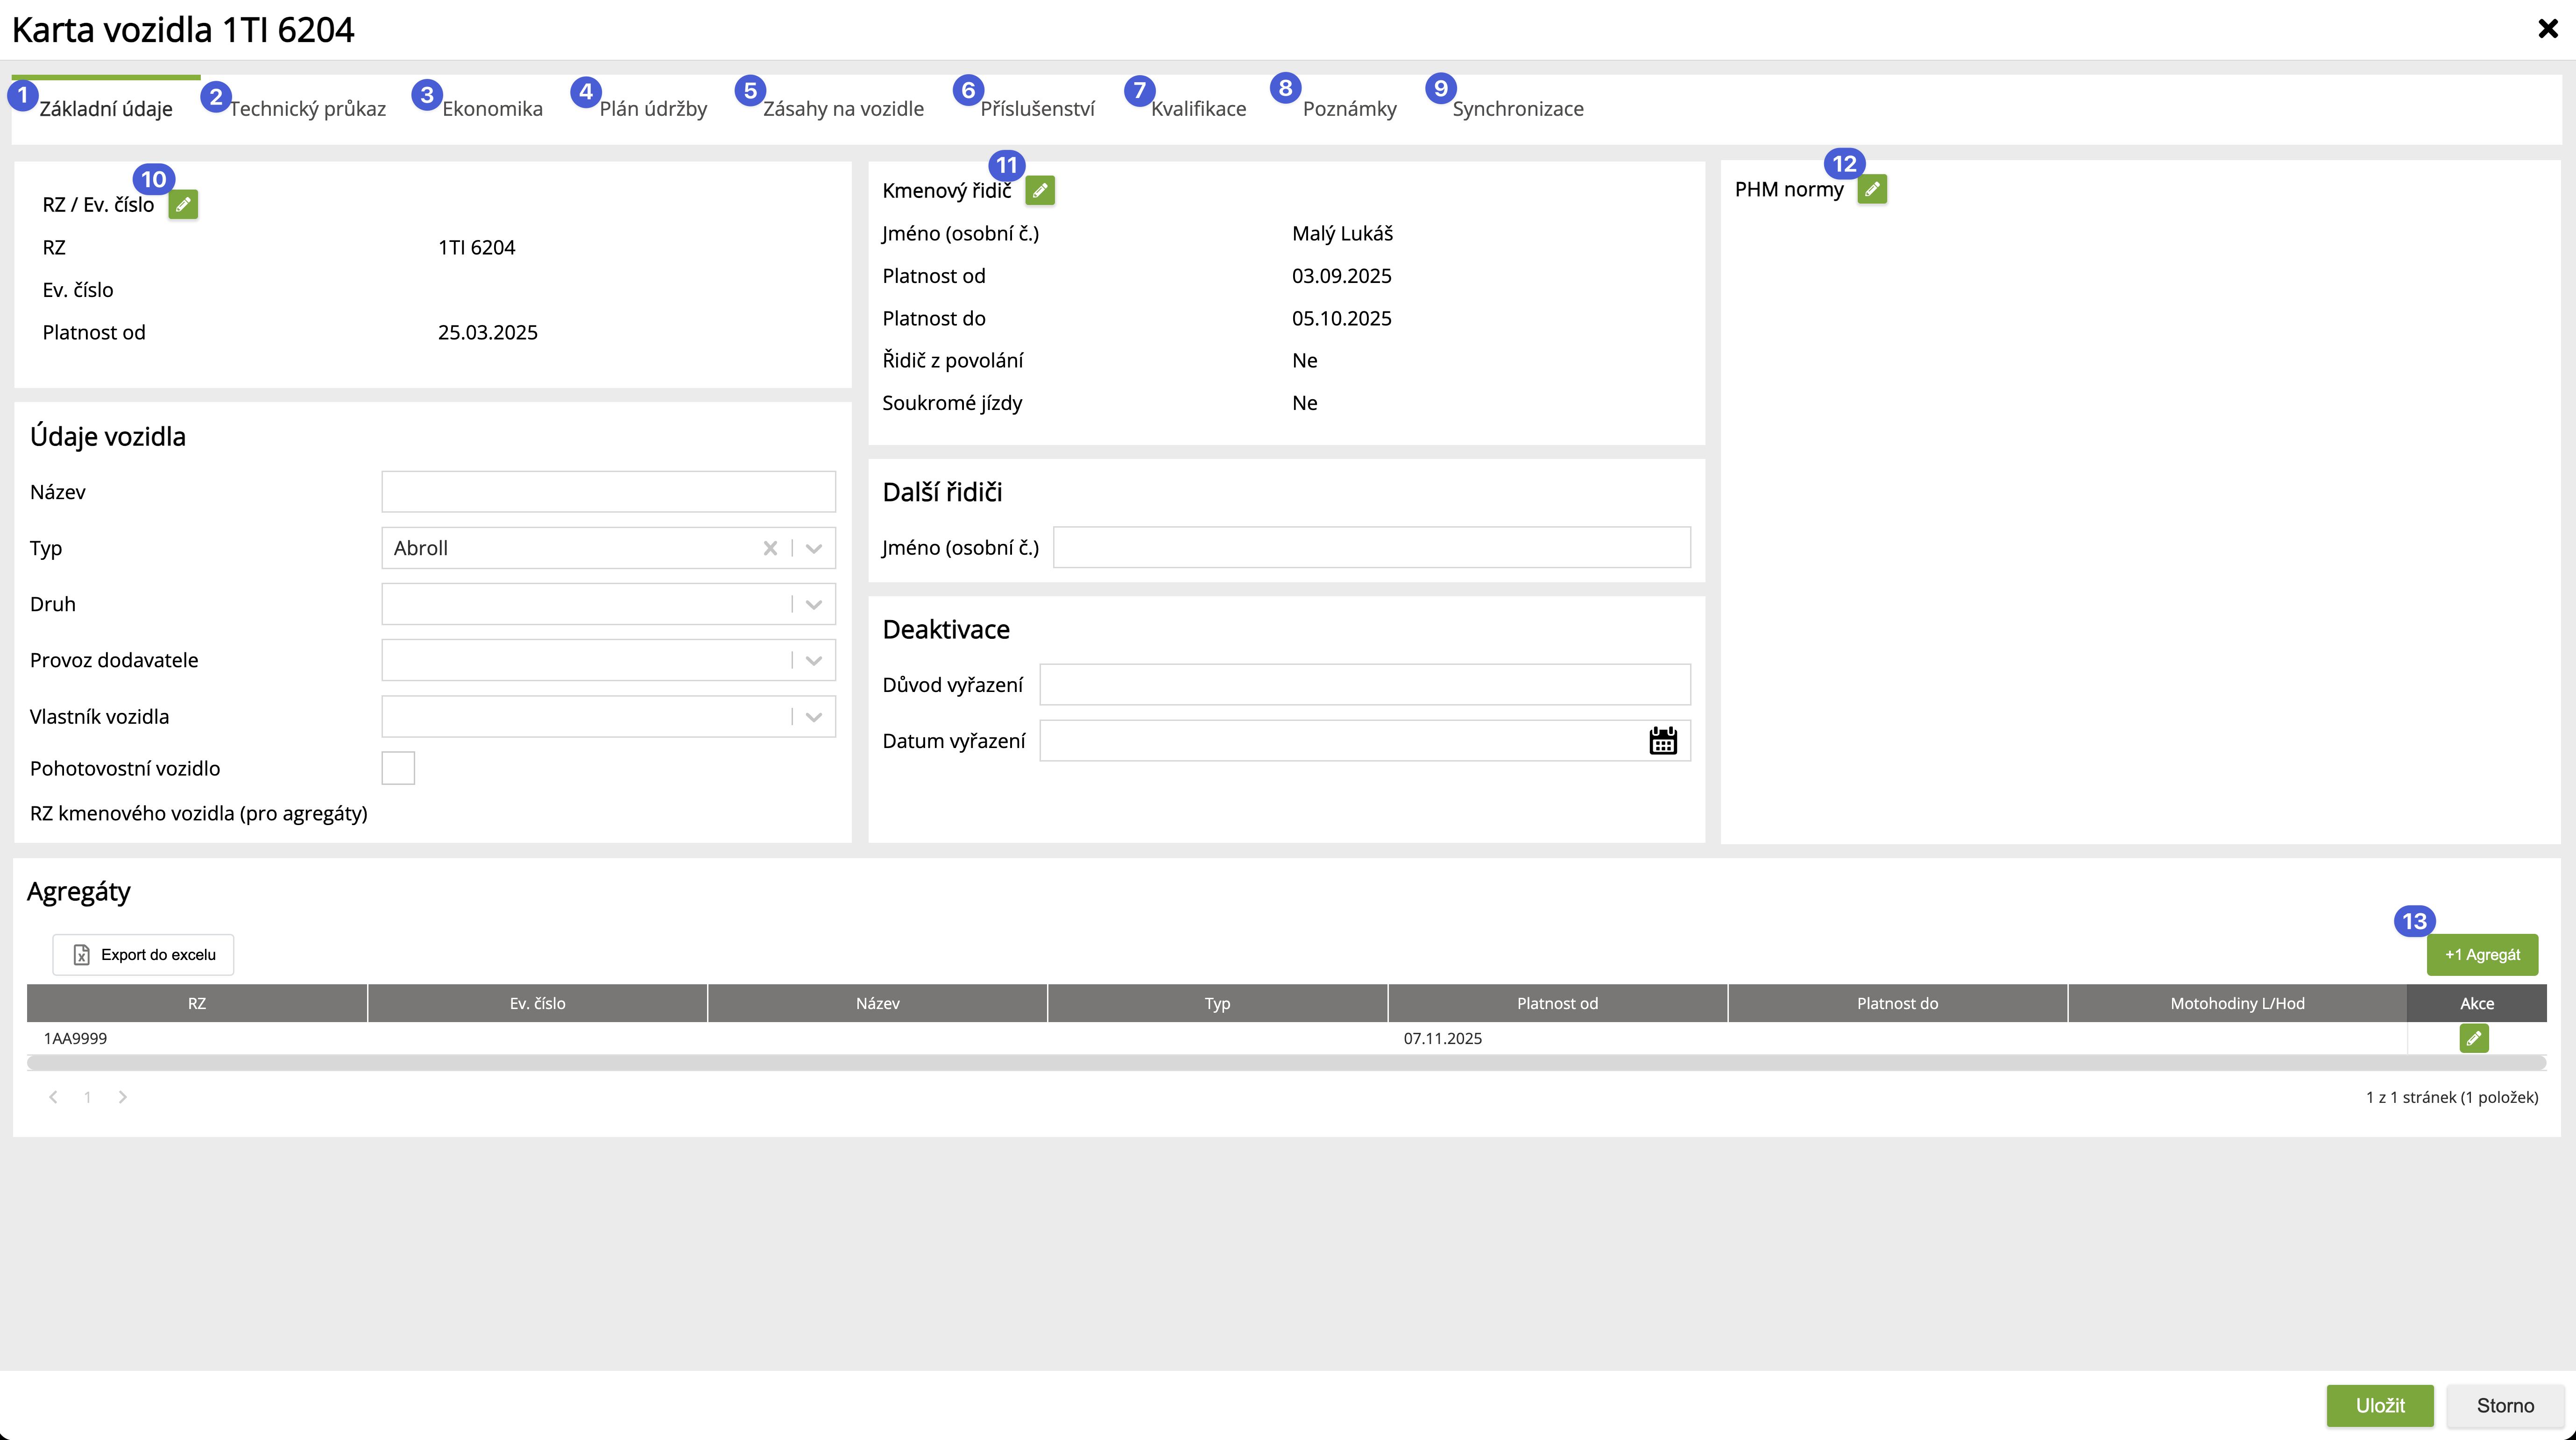Go to next page of Agregáty table
Image resolution: width=2576 pixels, height=1440 pixels.
(x=122, y=1097)
